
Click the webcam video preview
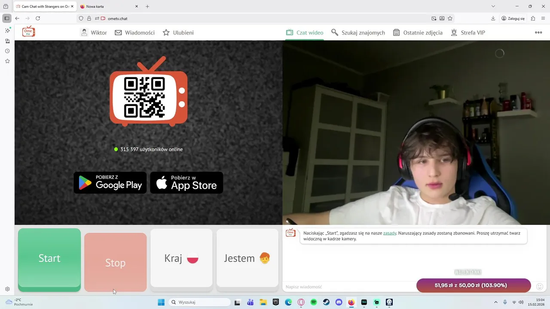point(416,133)
